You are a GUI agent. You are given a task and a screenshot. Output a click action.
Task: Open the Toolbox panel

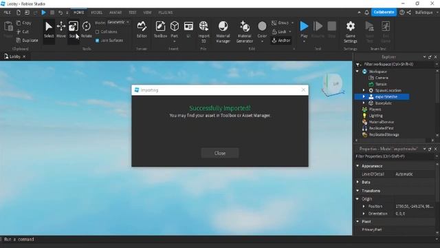pos(160,30)
